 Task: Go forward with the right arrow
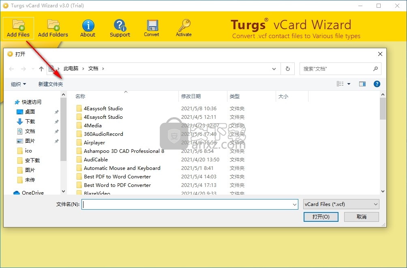tap(24, 69)
